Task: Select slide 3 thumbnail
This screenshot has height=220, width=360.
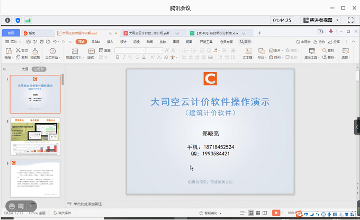Action: point(35,179)
